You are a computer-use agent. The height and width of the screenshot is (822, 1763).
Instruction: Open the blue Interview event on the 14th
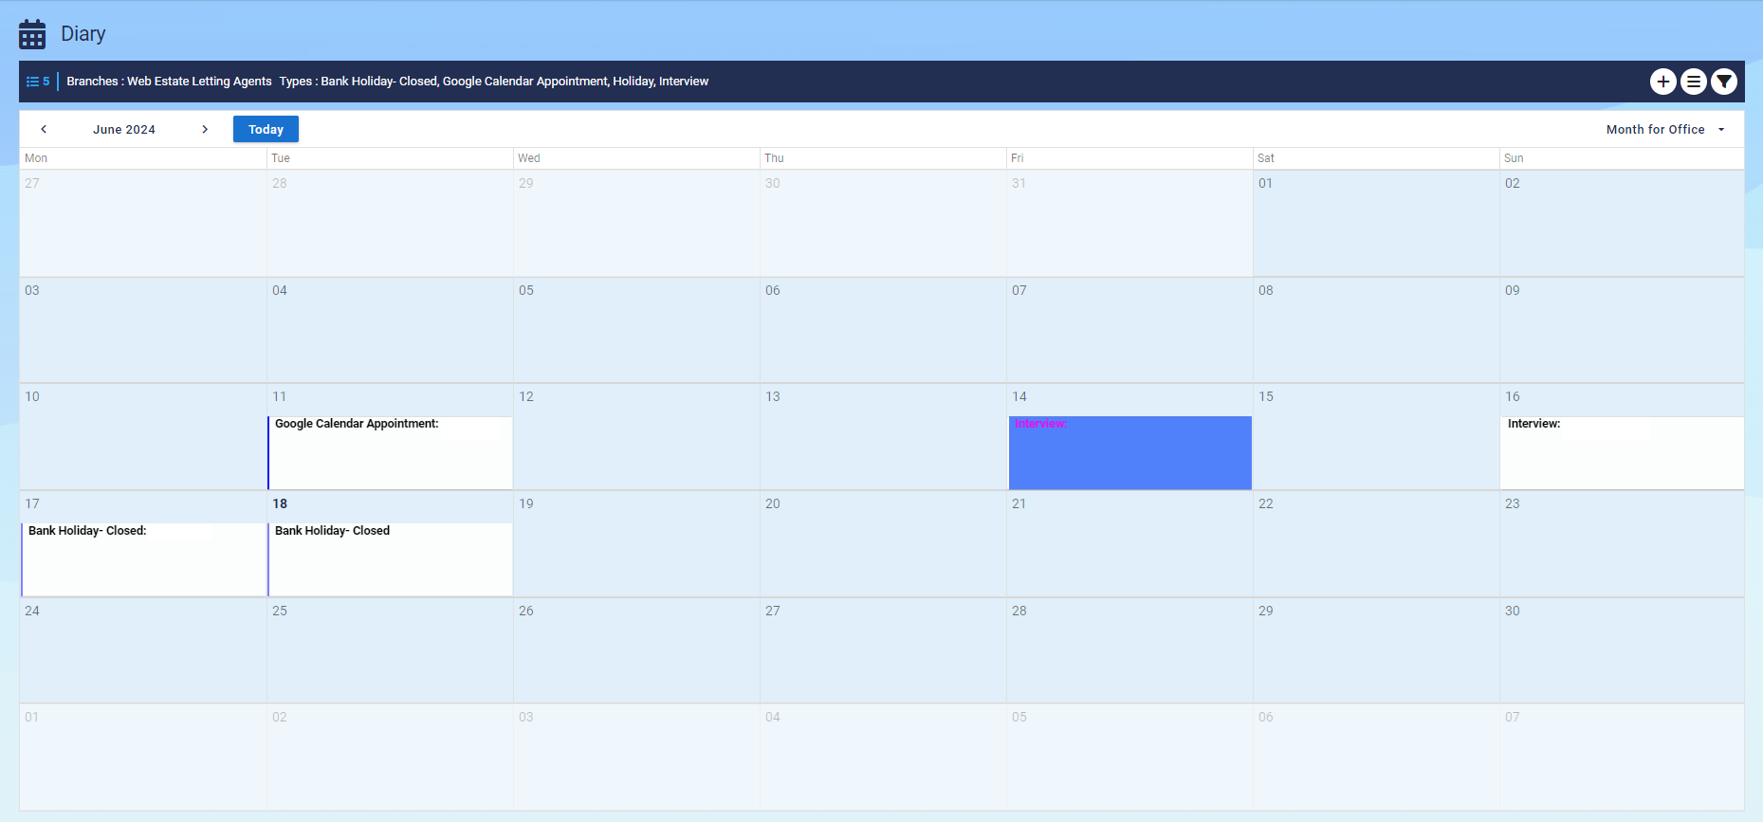pyautogui.click(x=1129, y=452)
